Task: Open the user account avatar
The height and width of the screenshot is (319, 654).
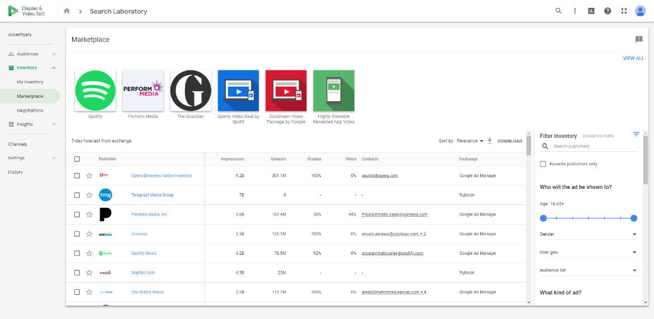Action: [640, 11]
